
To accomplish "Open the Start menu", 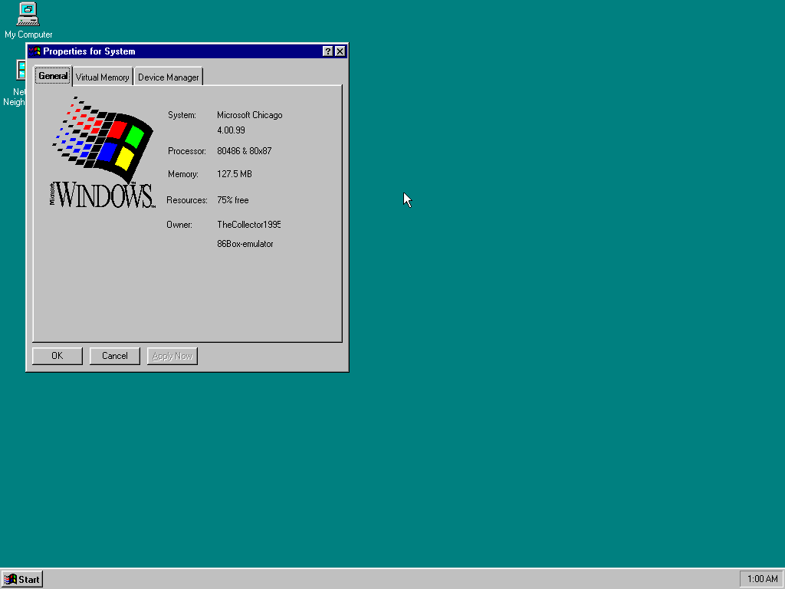I will pos(22,580).
